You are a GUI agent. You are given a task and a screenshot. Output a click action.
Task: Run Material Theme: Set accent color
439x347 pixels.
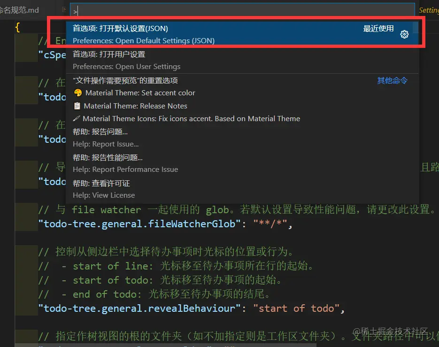(x=242, y=93)
